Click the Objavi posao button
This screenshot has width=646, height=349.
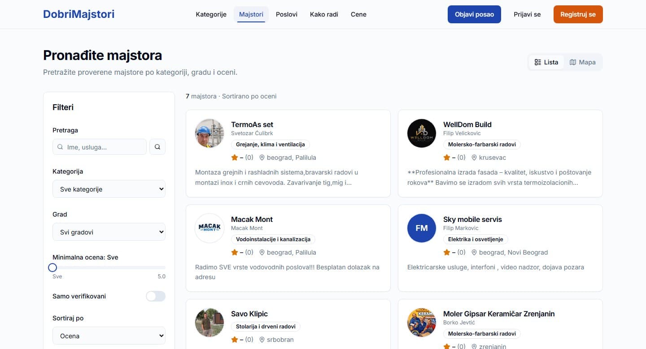[x=474, y=14]
